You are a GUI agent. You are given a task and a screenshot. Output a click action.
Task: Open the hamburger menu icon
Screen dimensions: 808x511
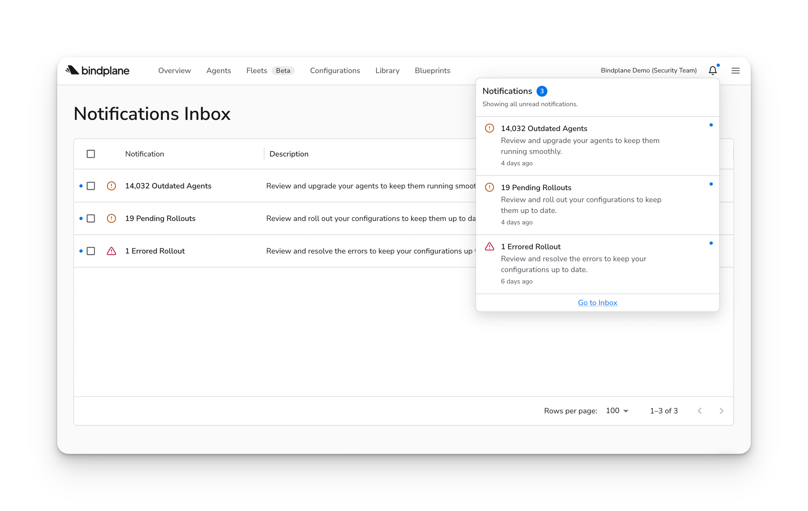tap(735, 70)
